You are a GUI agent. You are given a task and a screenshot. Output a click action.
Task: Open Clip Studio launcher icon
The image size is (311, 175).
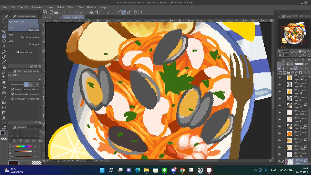pyautogui.click(x=45, y=12)
